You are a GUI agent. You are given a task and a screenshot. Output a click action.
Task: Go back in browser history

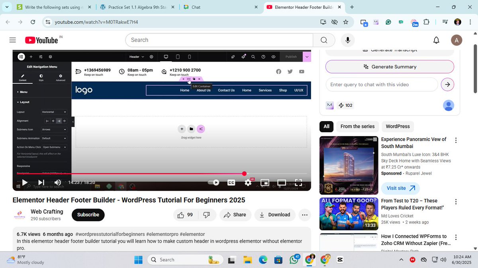point(8,22)
